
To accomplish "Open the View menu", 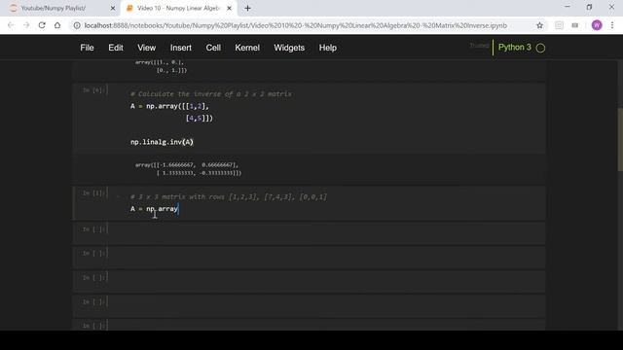I will click(147, 48).
